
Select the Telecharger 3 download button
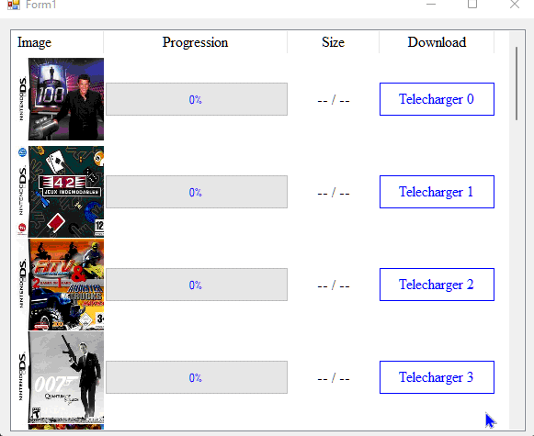[x=437, y=377]
